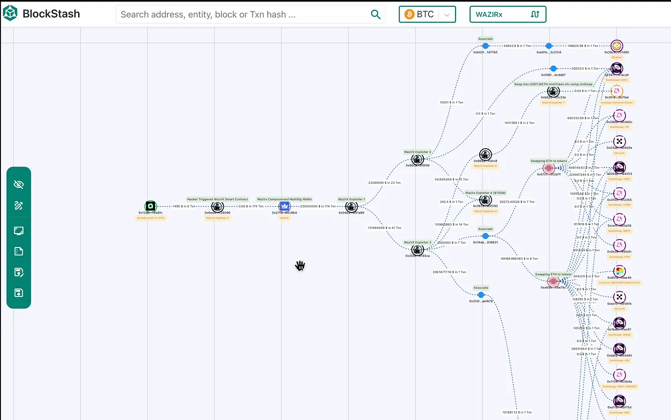The image size is (671, 420).
Task: Click the '1431360.1 $ in 2 Txn' edge label
Action: tap(519, 123)
